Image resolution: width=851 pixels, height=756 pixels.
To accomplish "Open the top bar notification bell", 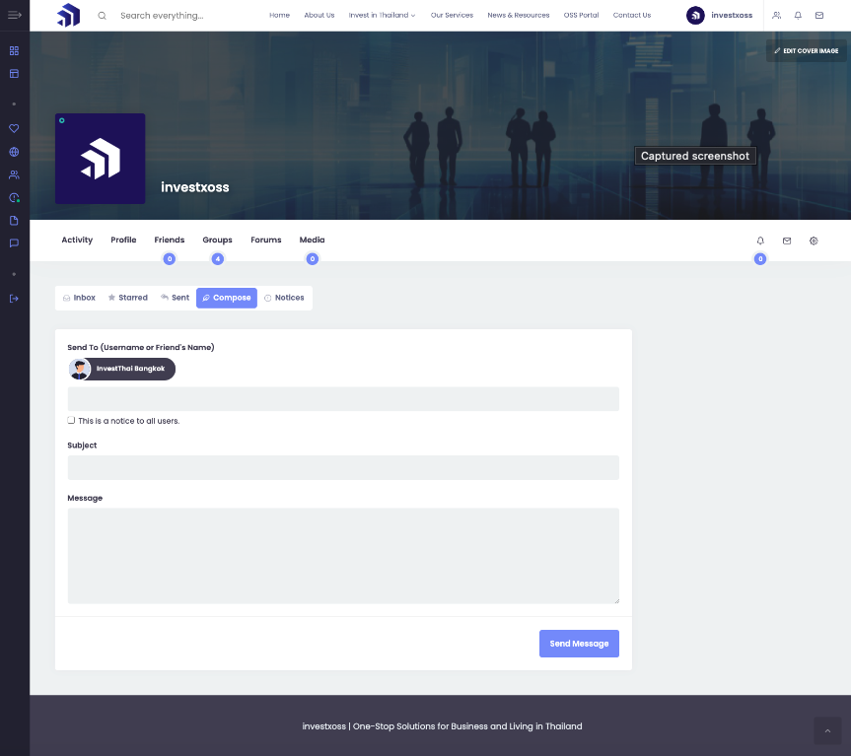I will pyautogui.click(x=798, y=15).
